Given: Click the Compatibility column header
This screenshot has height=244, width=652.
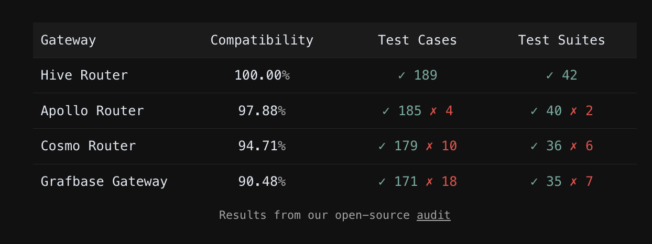Looking at the screenshot, I should click(262, 40).
